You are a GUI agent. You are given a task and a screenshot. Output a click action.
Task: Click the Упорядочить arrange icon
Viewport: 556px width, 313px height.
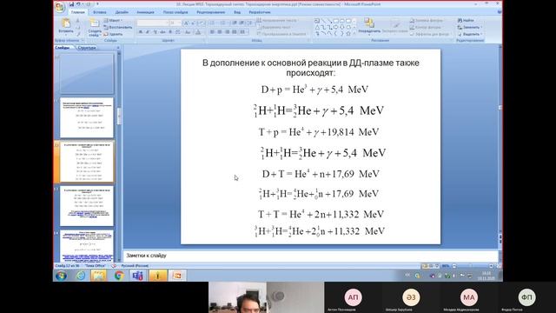pos(369,23)
